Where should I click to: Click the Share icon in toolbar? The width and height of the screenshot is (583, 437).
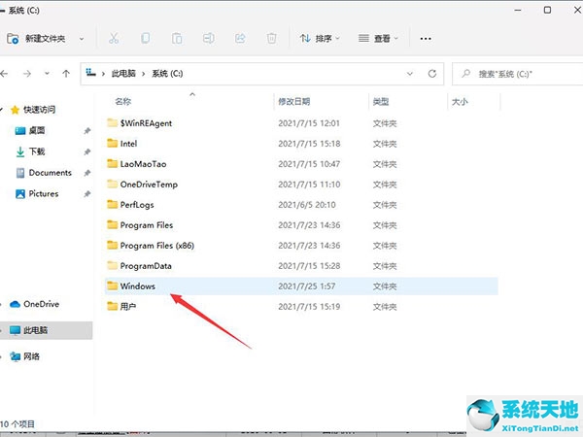240,38
